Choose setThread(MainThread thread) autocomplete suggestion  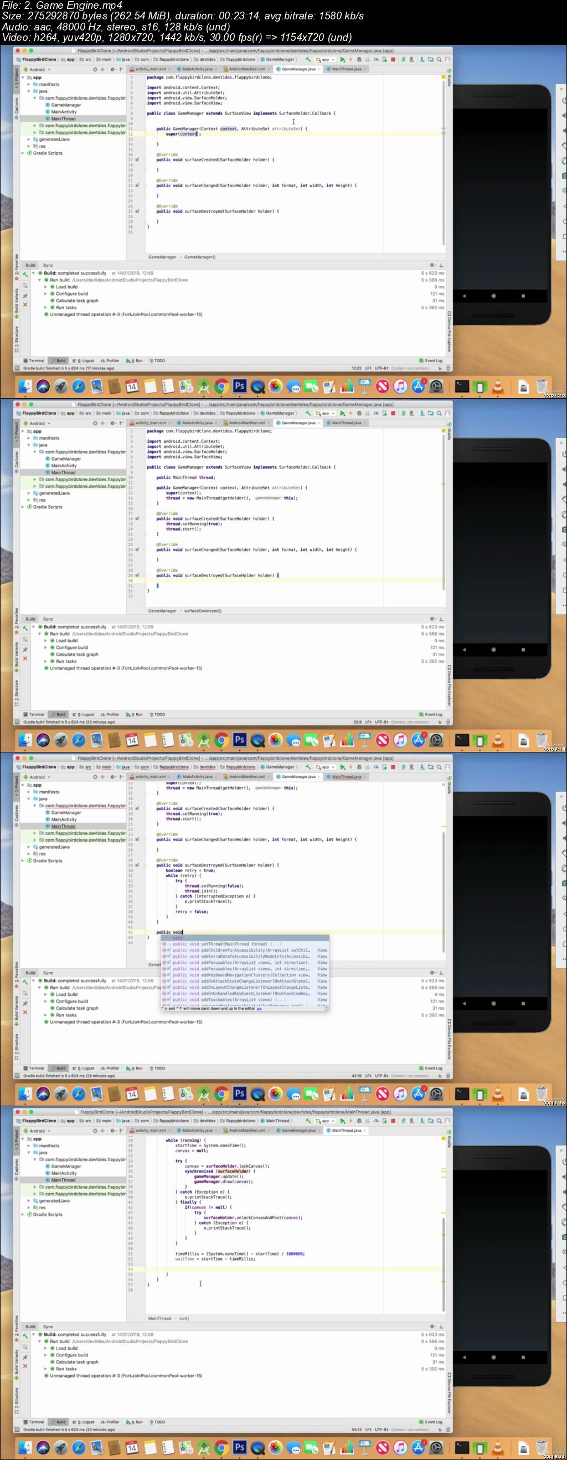tap(245, 944)
